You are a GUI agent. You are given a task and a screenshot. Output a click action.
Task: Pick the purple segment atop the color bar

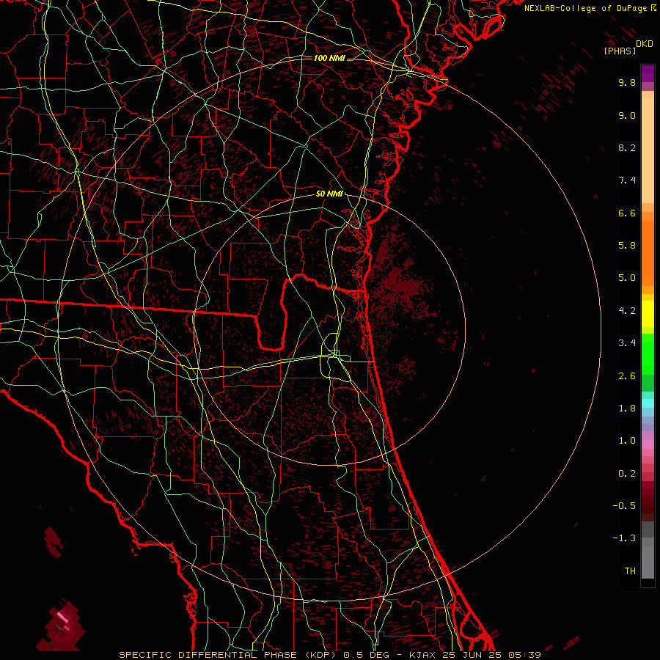(648, 73)
